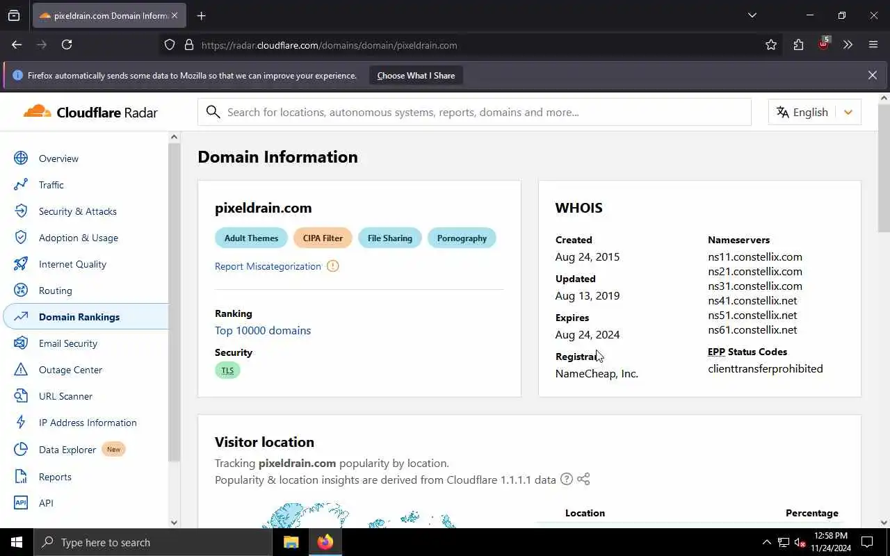Click the site security padlock icon
The width and height of the screenshot is (890, 556).
click(188, 45)
